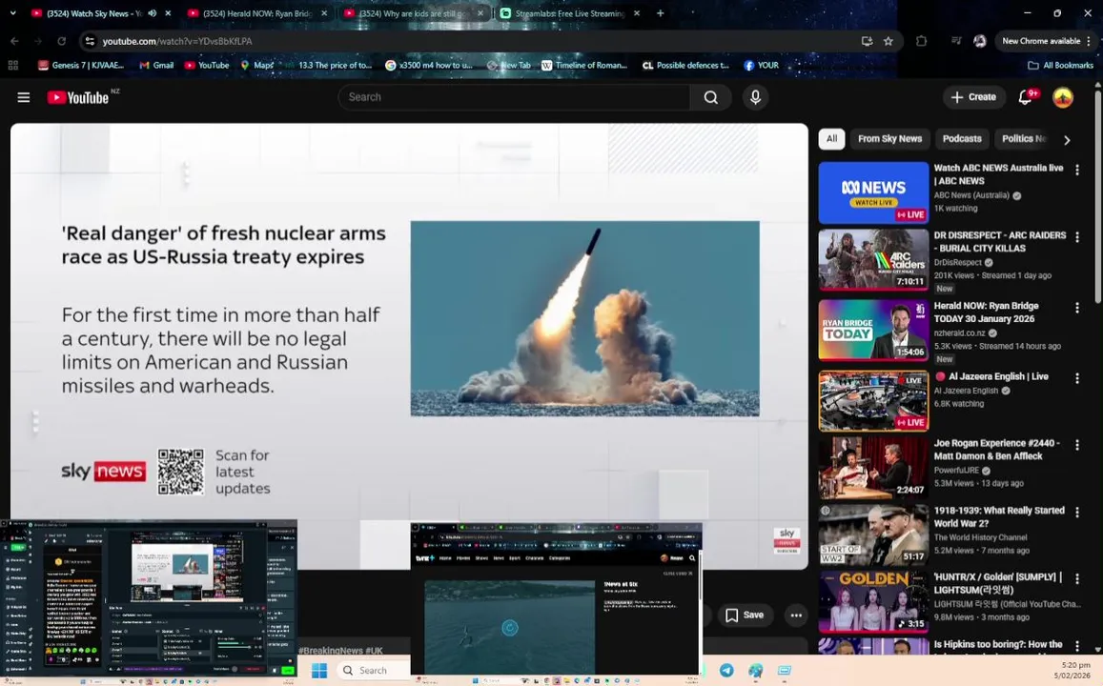
Task: Save the video to a playlist
Action: (745, 615)
